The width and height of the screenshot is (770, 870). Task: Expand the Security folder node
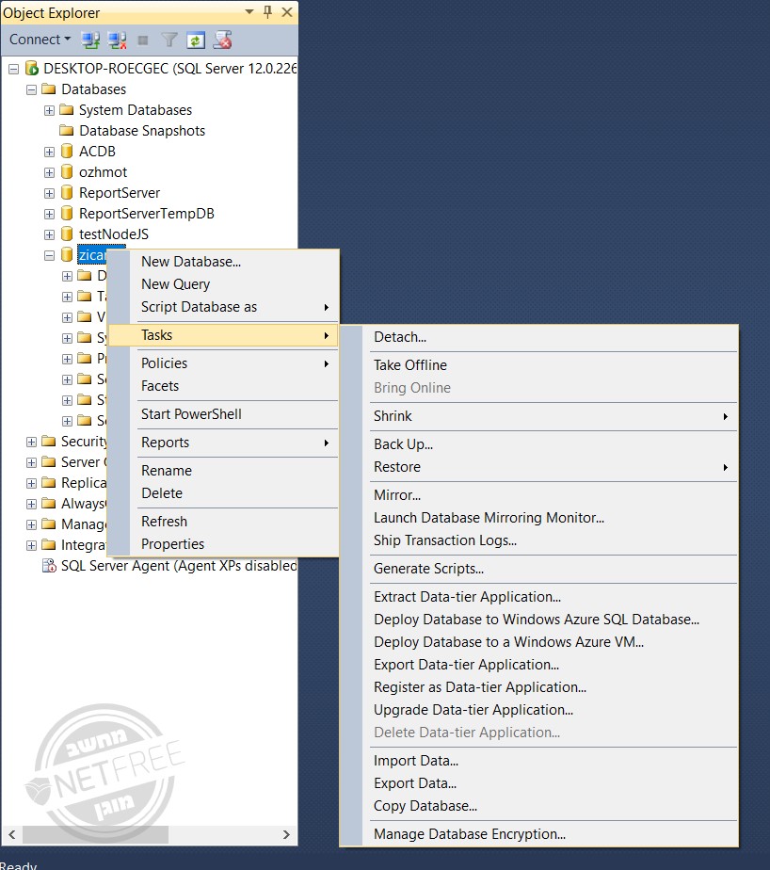pos(32,443)
